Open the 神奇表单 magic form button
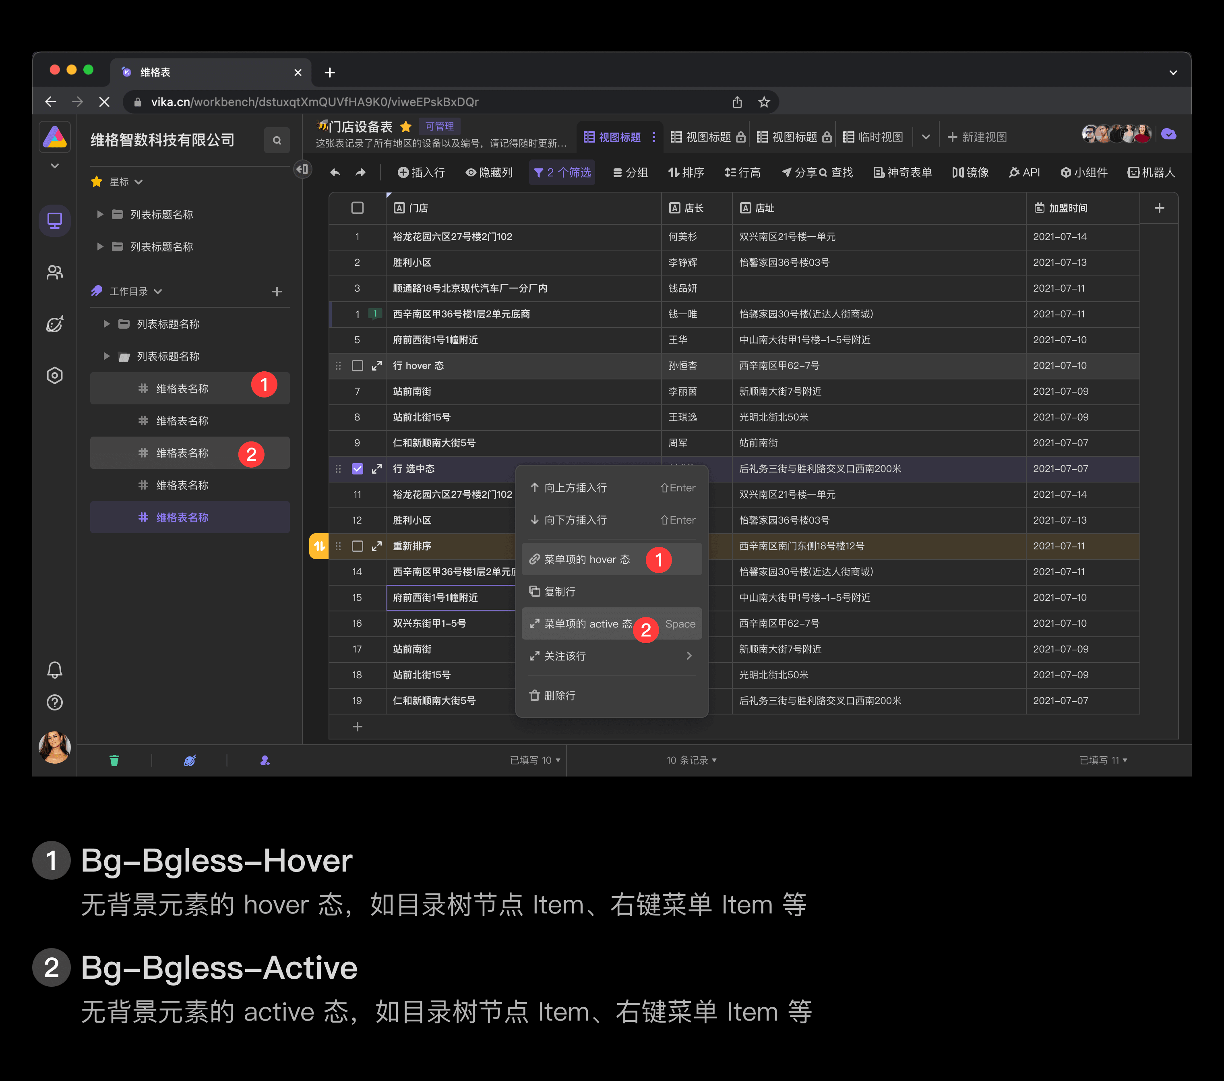The height and width of the screenshot is (1081, 1224). [x=902, y=172]
